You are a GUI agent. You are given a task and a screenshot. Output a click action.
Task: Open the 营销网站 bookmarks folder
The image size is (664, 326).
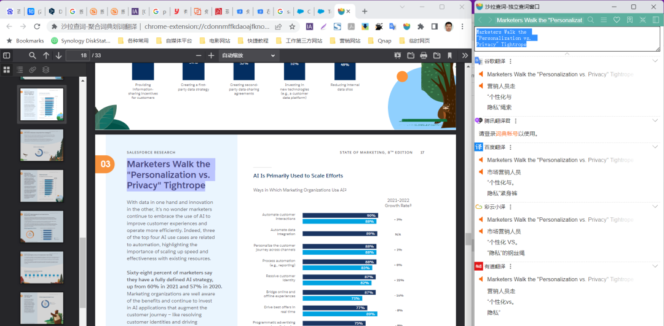tap(345, 41)
